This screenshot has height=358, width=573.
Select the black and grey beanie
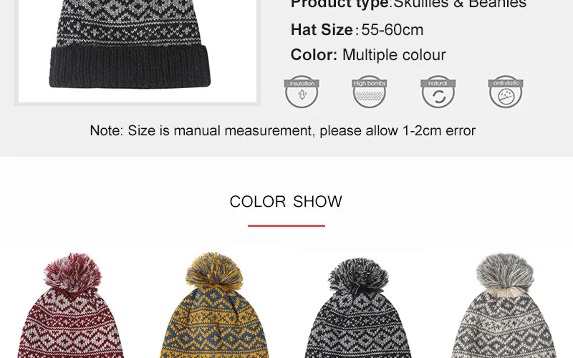(x=359, y=308)
